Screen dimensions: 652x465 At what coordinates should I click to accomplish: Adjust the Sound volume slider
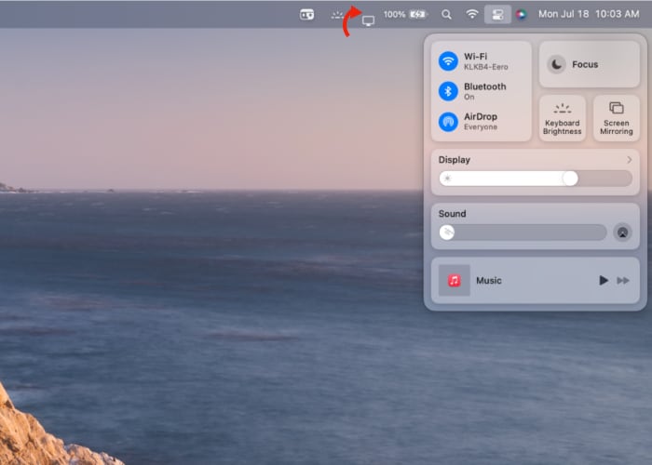523,232
